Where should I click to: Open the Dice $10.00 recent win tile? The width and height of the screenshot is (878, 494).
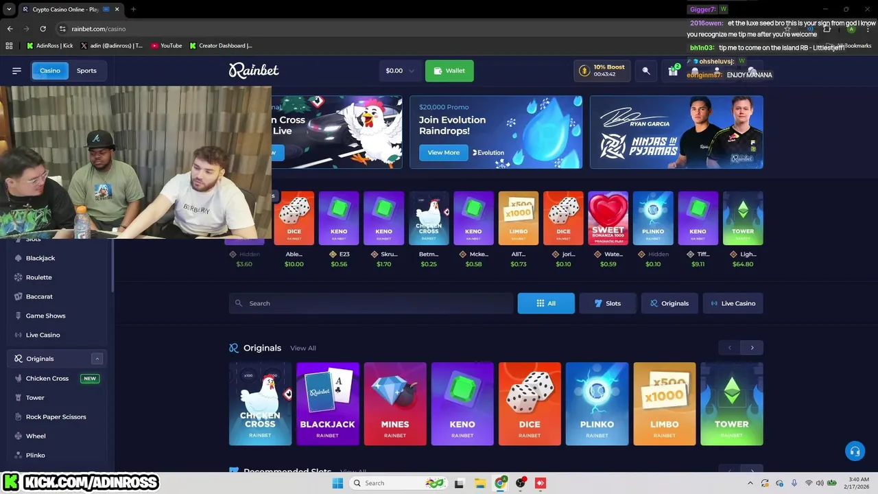point(294,218)
